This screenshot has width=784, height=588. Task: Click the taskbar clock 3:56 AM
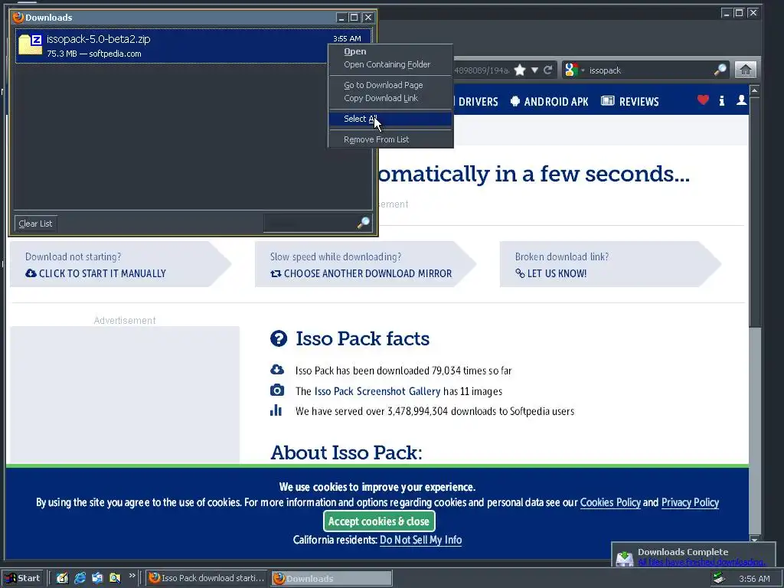754,579
